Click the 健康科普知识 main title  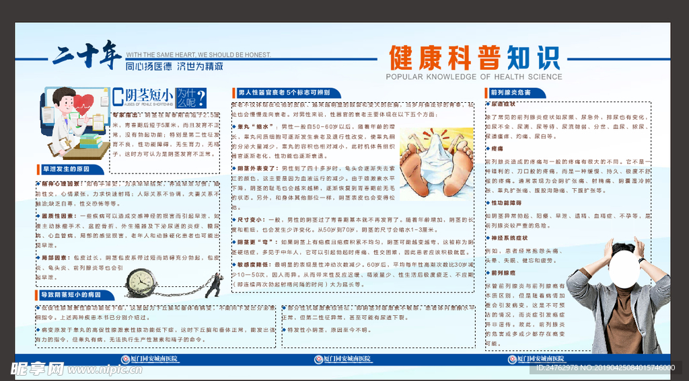[474, 58]
